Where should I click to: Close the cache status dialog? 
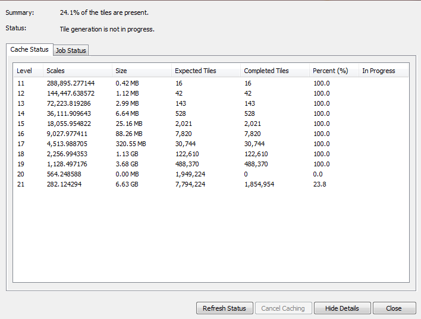(394, 308)
